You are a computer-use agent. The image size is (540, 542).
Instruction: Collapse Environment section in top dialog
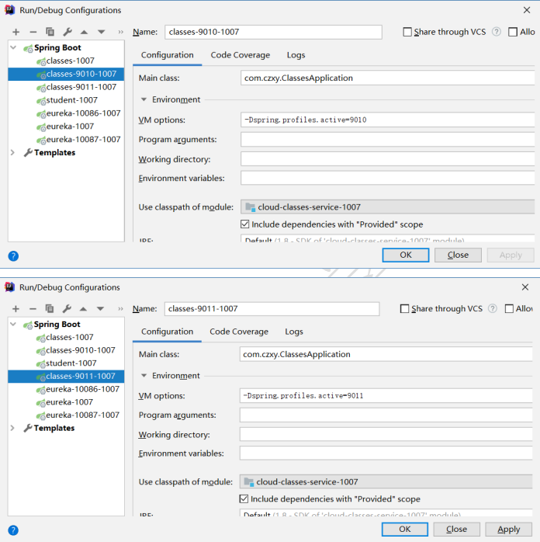(x=144, y=99)
